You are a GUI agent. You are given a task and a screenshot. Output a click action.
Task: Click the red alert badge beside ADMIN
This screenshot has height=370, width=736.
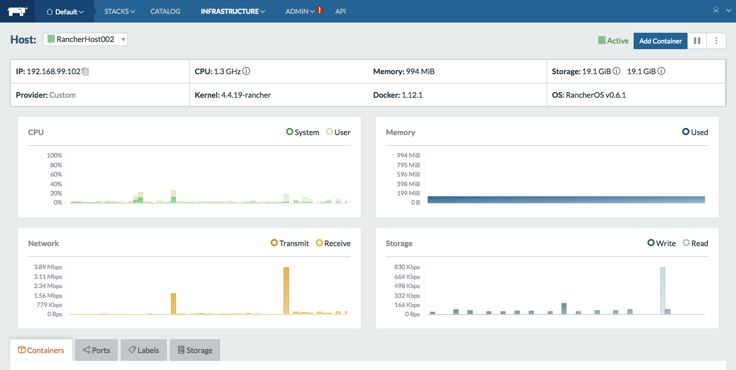[320, 10]
